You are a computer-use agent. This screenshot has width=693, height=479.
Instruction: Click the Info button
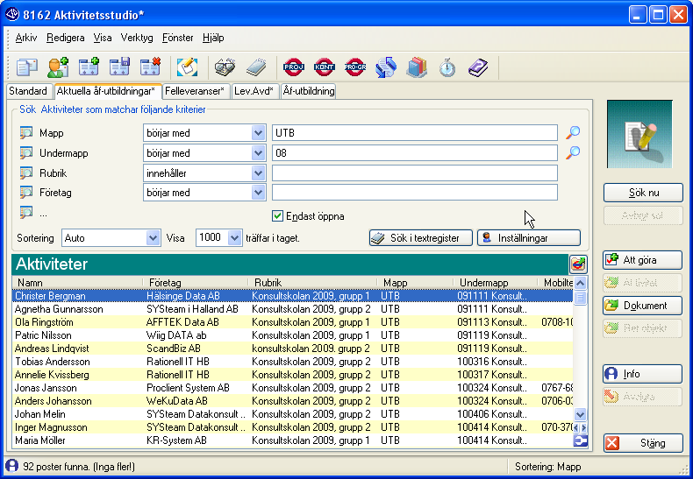click(642, 374)
